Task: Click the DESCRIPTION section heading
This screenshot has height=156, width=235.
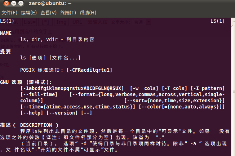Action: point(36,125)
